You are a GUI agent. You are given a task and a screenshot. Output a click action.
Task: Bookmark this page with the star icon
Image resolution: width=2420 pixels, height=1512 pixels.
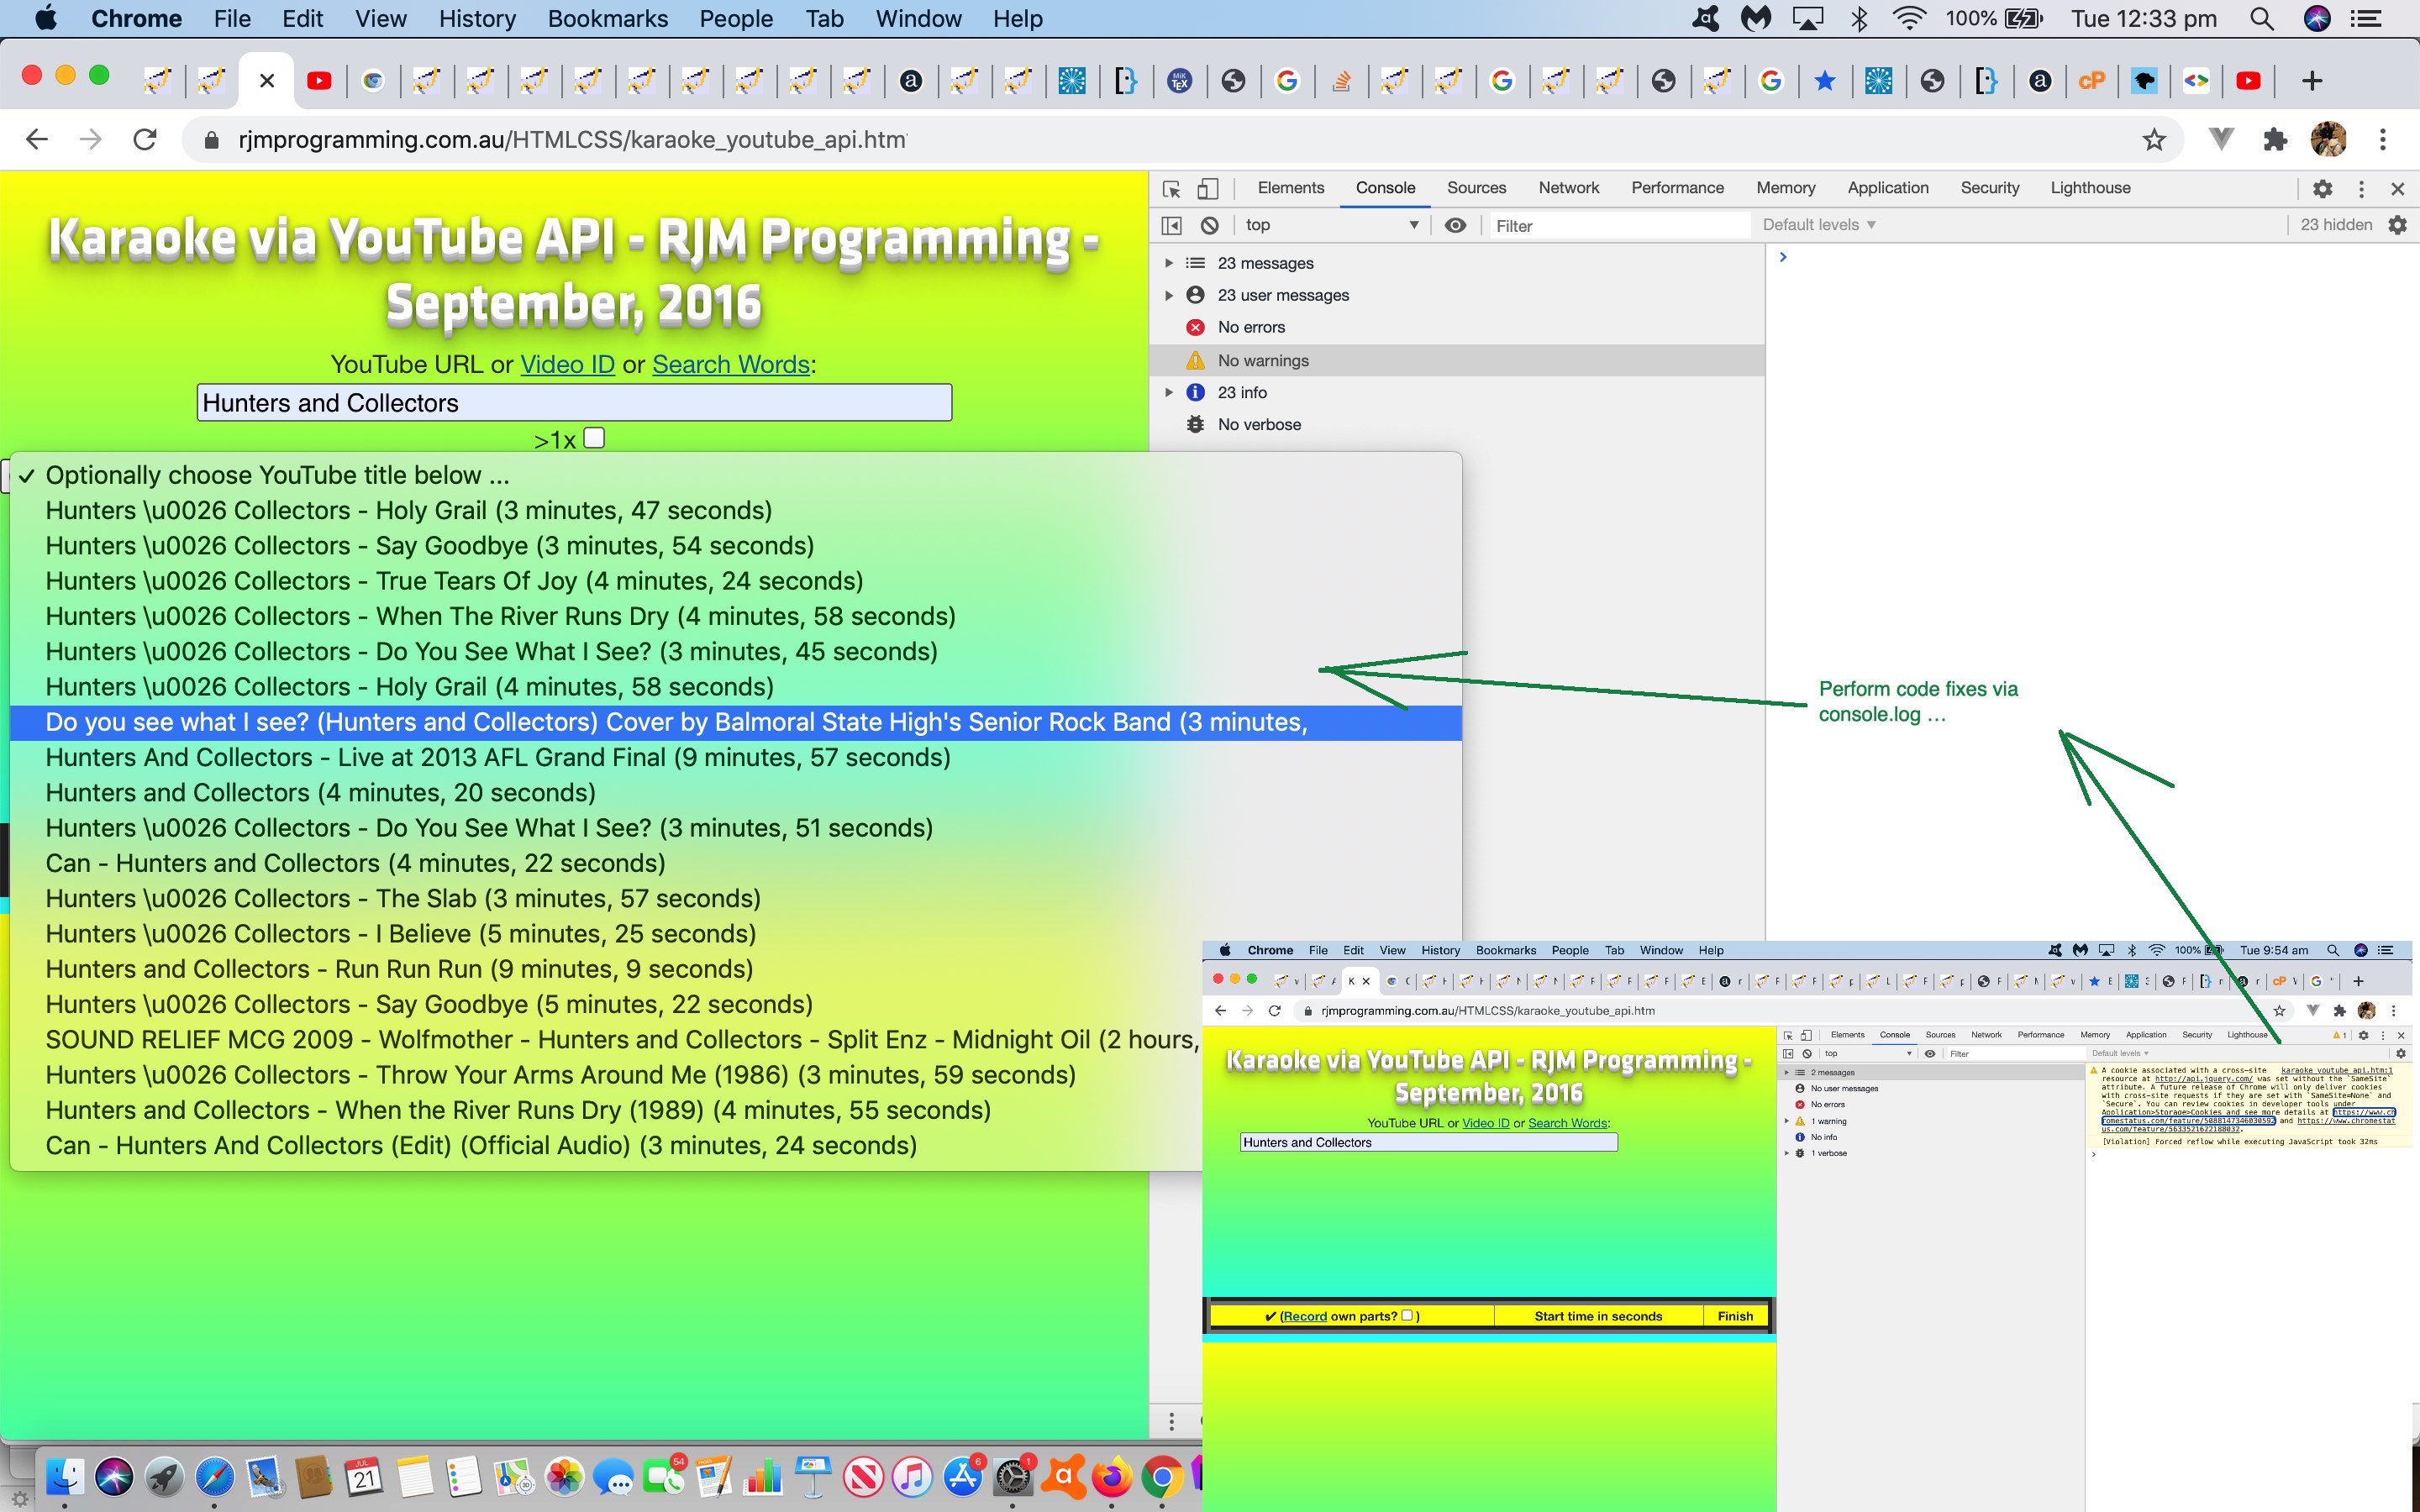tap(2154, 139)
